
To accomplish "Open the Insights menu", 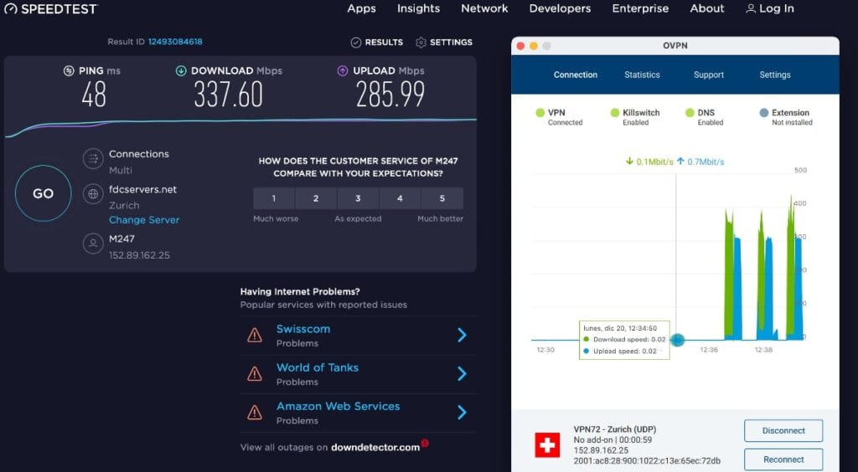I will [x=419, y=8].
